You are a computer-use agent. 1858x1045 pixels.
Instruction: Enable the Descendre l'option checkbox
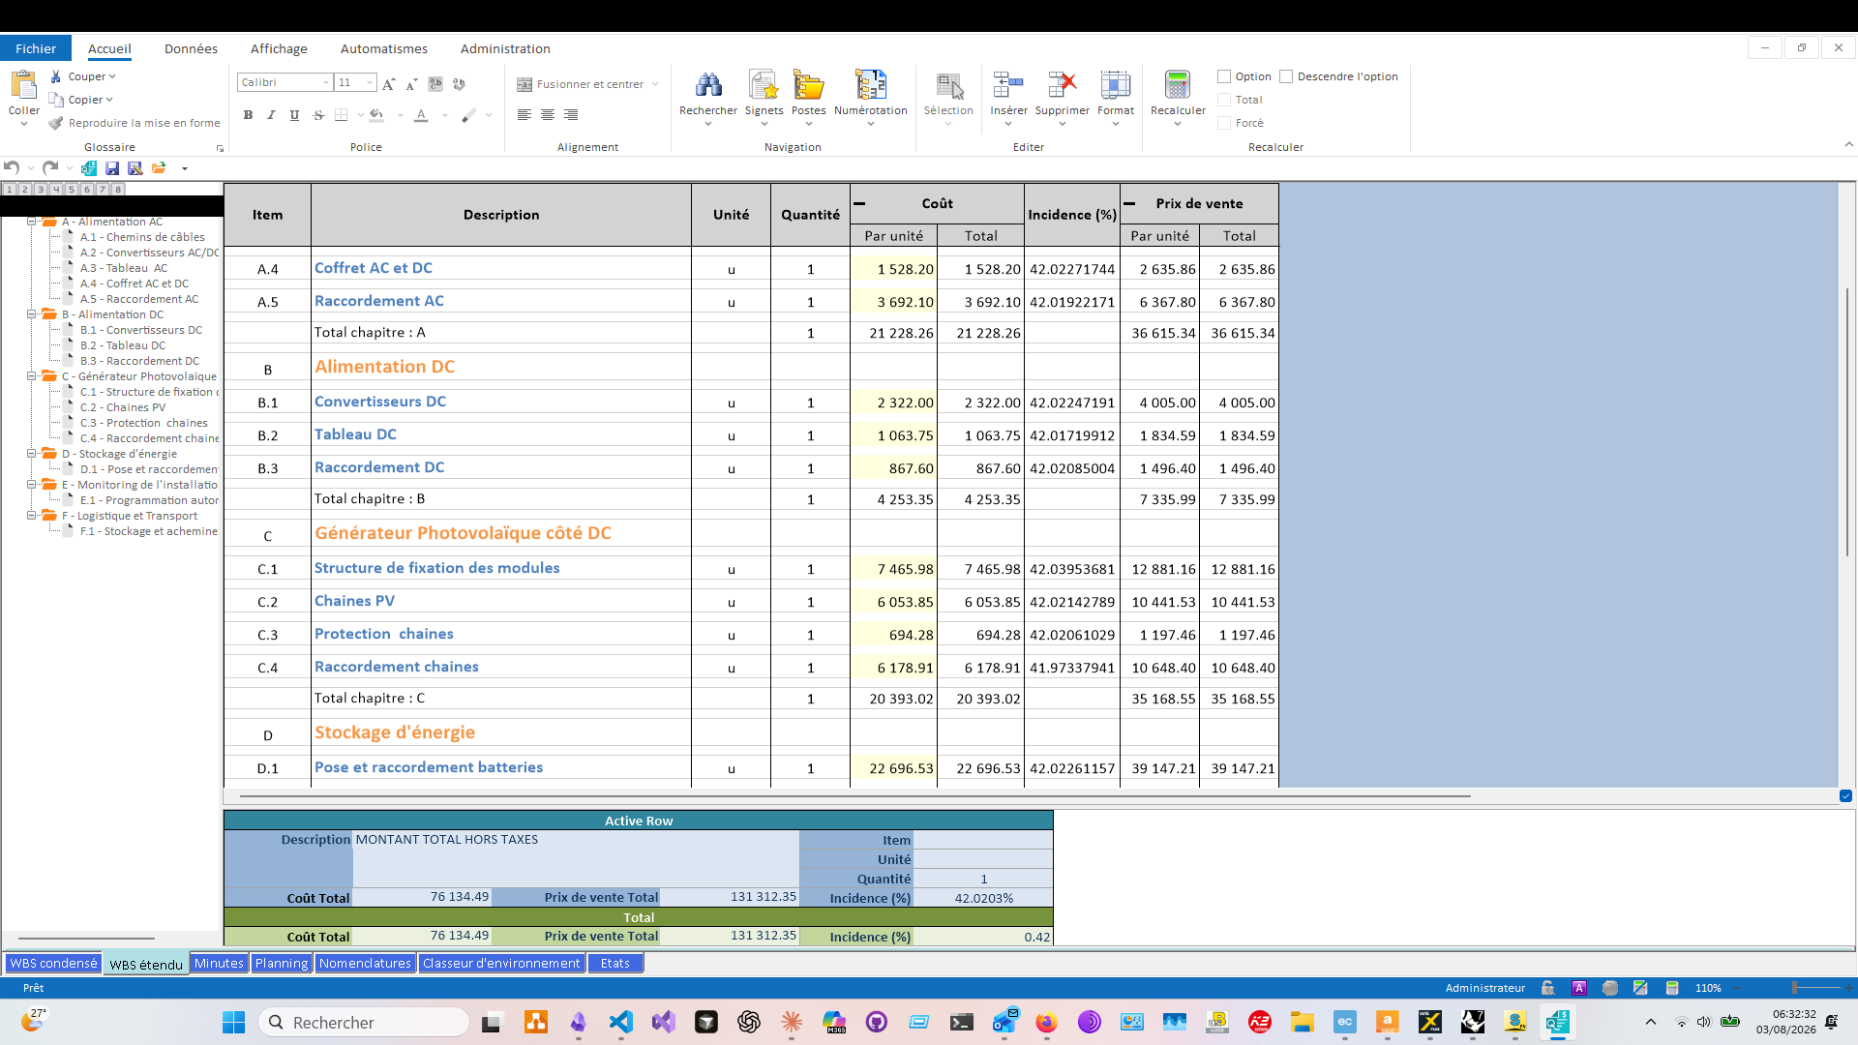pos(1286,76)
